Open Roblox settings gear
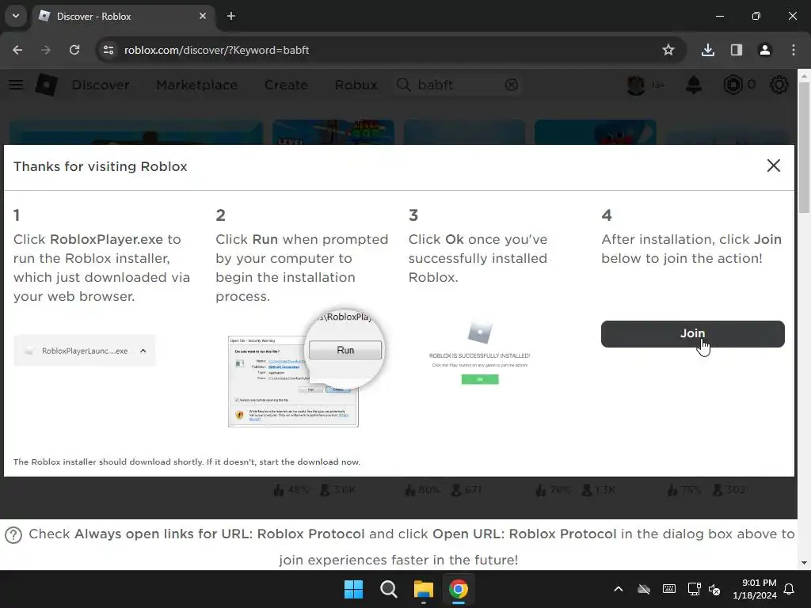The image size is (811, 608). pyautogui.click(x=779, y=85)
